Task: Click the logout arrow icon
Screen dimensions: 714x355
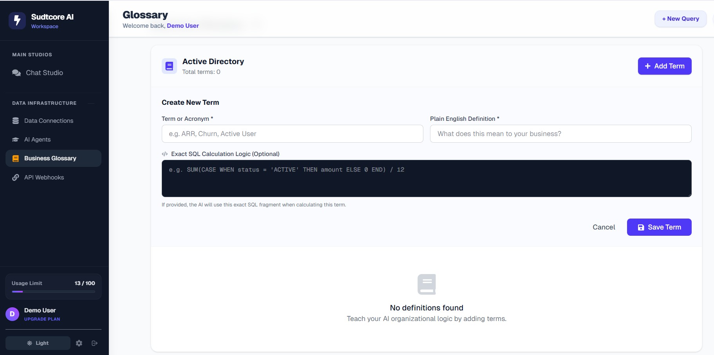Action: 94,343
